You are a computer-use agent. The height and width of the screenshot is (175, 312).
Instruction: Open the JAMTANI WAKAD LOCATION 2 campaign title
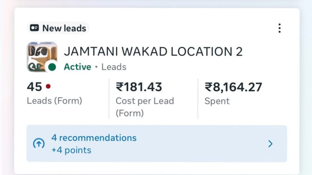point(153,52)
